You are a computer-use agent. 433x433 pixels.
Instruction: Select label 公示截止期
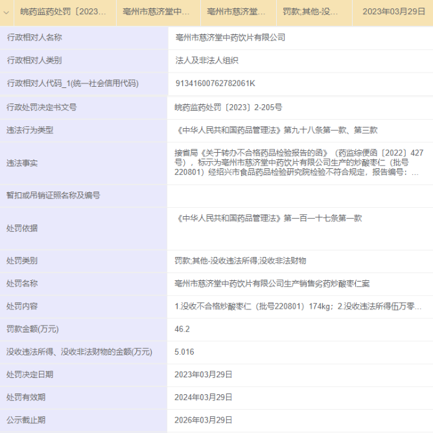coord(26,420)
